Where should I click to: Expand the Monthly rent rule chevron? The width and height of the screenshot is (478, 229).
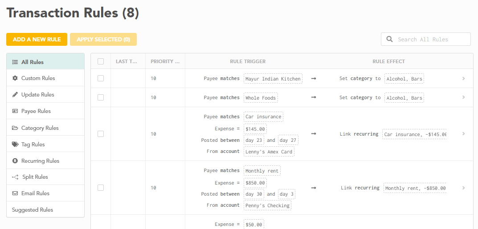463,188
